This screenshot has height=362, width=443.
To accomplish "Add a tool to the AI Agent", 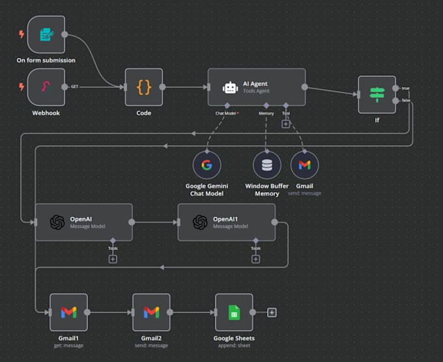I will click(285, 124).
